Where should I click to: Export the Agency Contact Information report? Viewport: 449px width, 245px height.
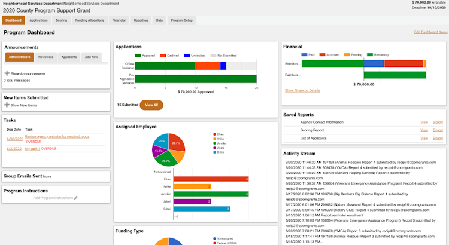(x=438, y=122)
